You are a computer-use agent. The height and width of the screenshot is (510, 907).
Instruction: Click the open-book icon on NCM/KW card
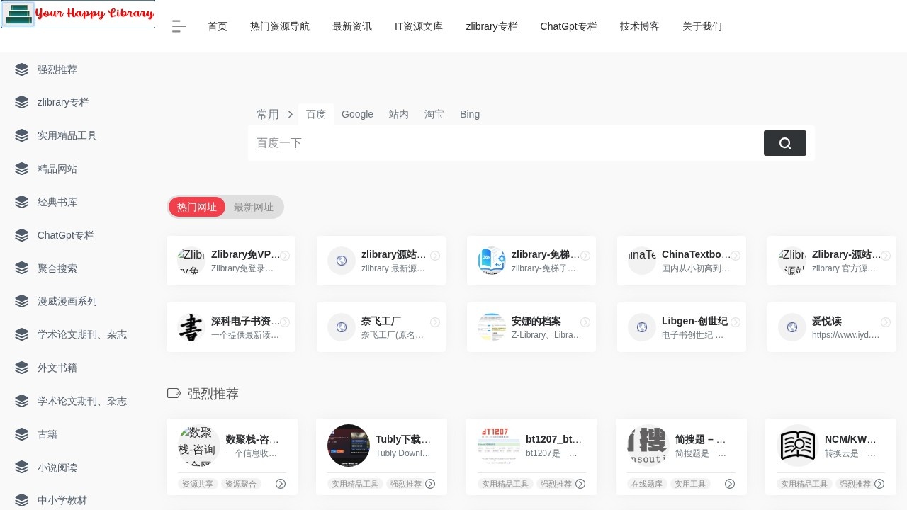tap(798, 446)
